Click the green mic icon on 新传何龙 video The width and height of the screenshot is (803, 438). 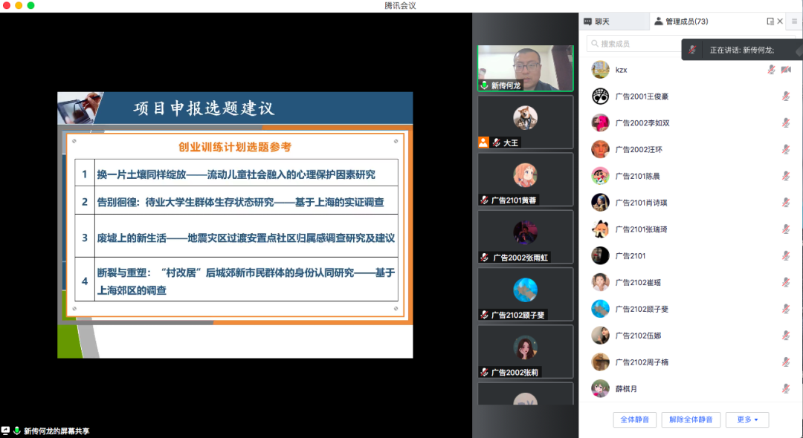pyautogui.click(x=484, y=85)
